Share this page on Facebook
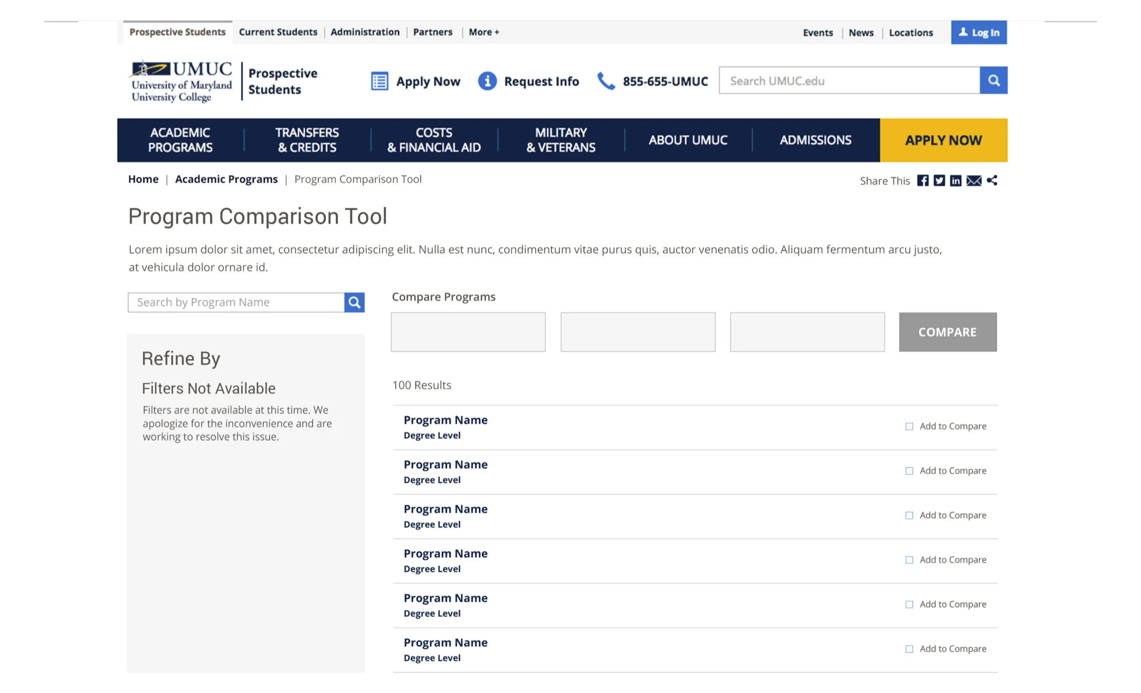Viewport: 1141px width, 693px height. [x=923, y=180]
